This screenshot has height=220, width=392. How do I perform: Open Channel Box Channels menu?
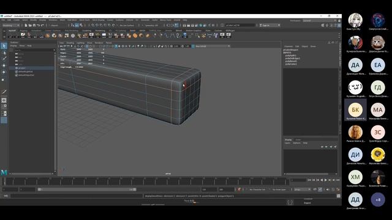click(x=288, y=46)
